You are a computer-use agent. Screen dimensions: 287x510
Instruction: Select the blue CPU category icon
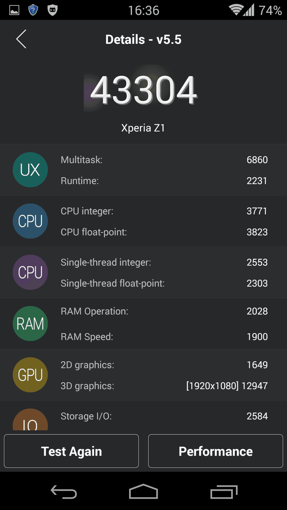[x=30, y=221]
